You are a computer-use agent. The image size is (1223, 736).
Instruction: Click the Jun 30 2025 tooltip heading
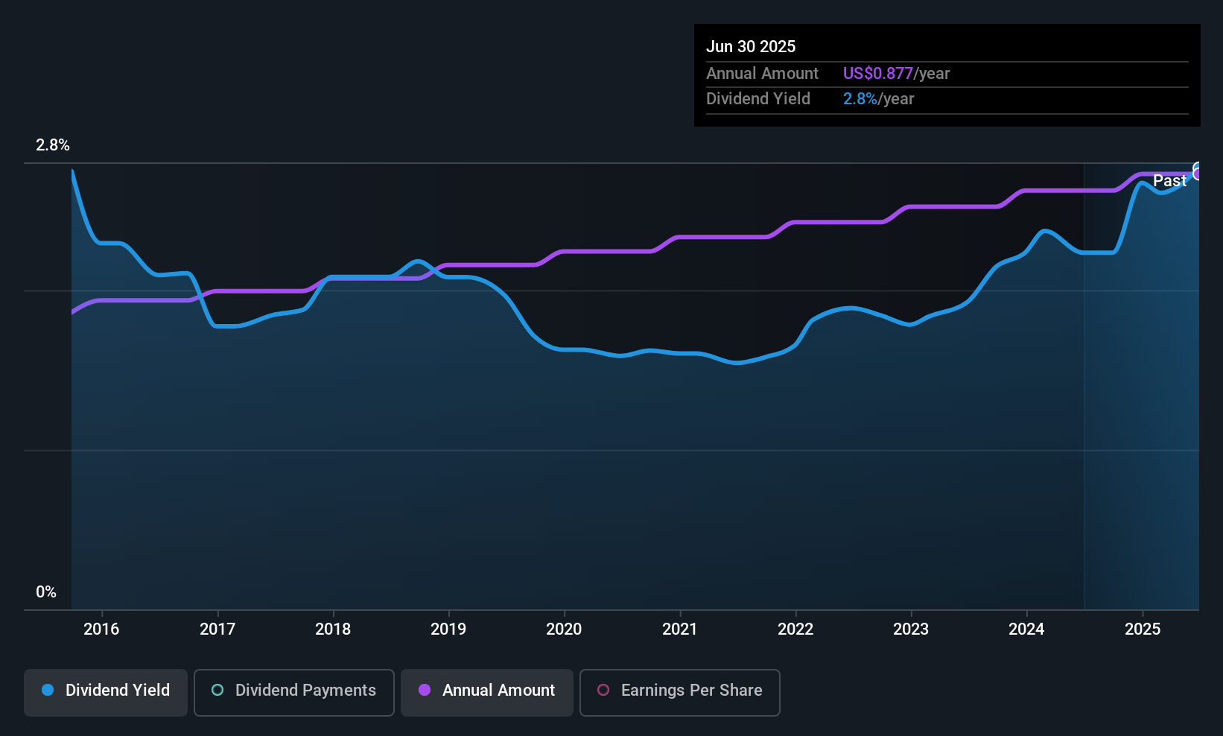coord(751,46)
